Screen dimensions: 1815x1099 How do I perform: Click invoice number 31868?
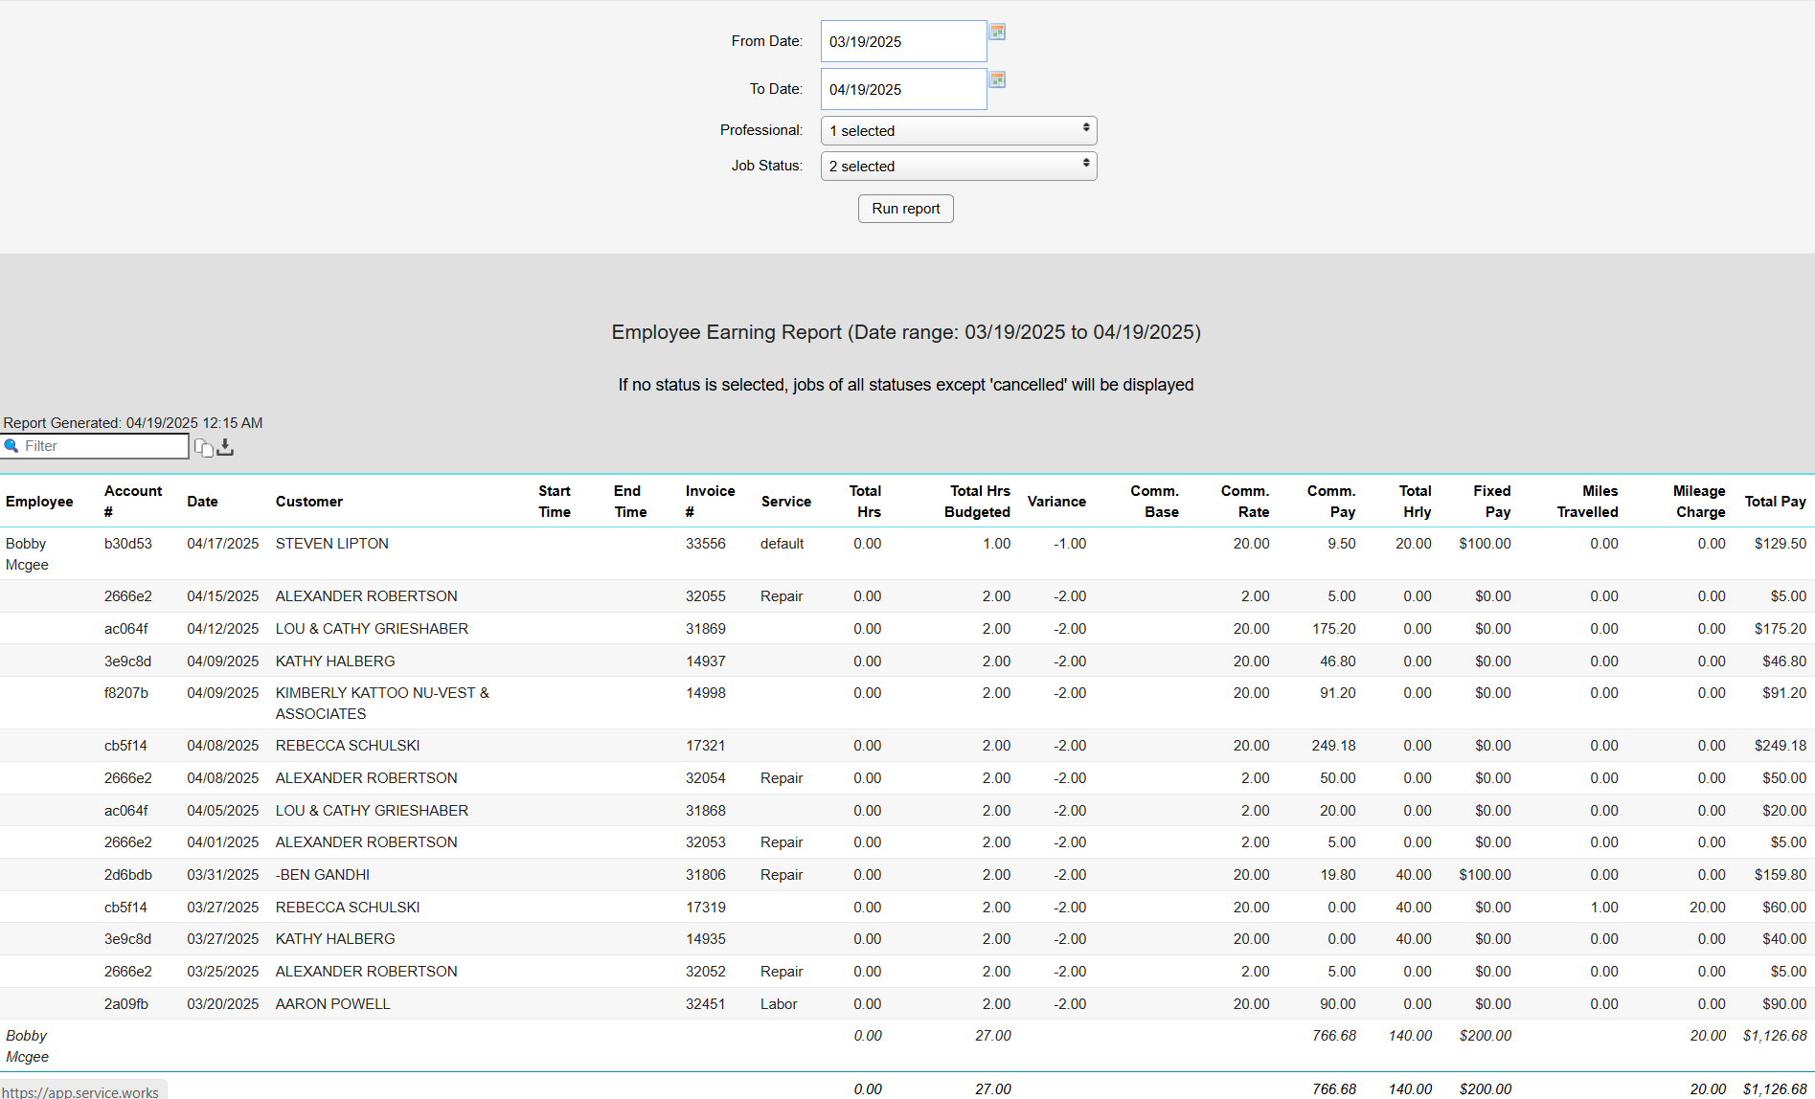tap(706, 811)
